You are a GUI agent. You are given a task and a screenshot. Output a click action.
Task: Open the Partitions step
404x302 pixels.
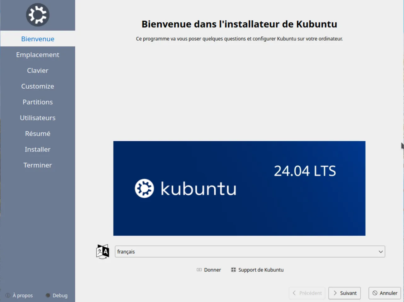(x=38, y=102)
